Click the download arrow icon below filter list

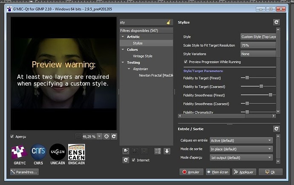167,151
